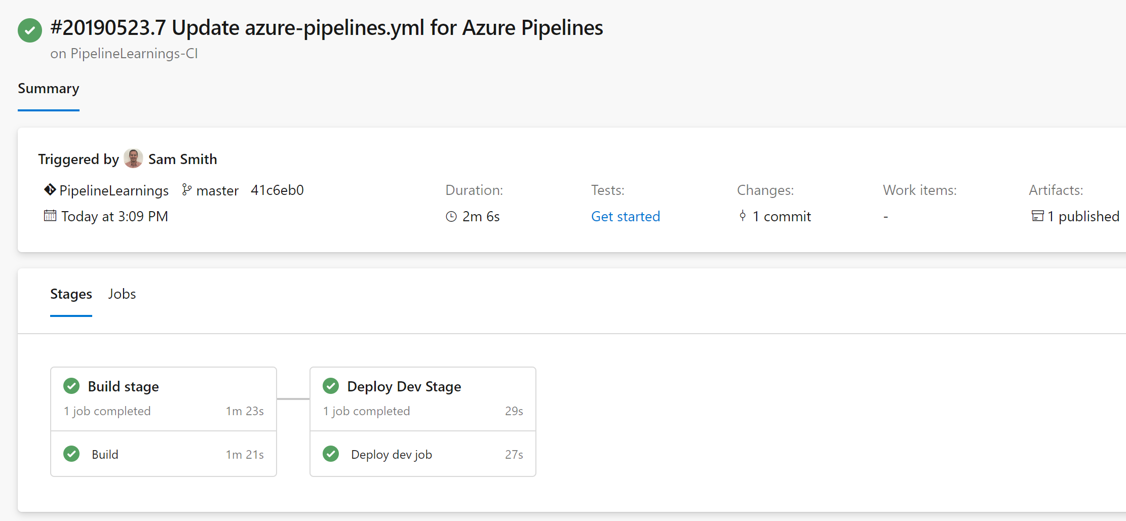Screen dimensions: 1126x521
Task: Open commit 41c6eb0
Action: (277, 190)
